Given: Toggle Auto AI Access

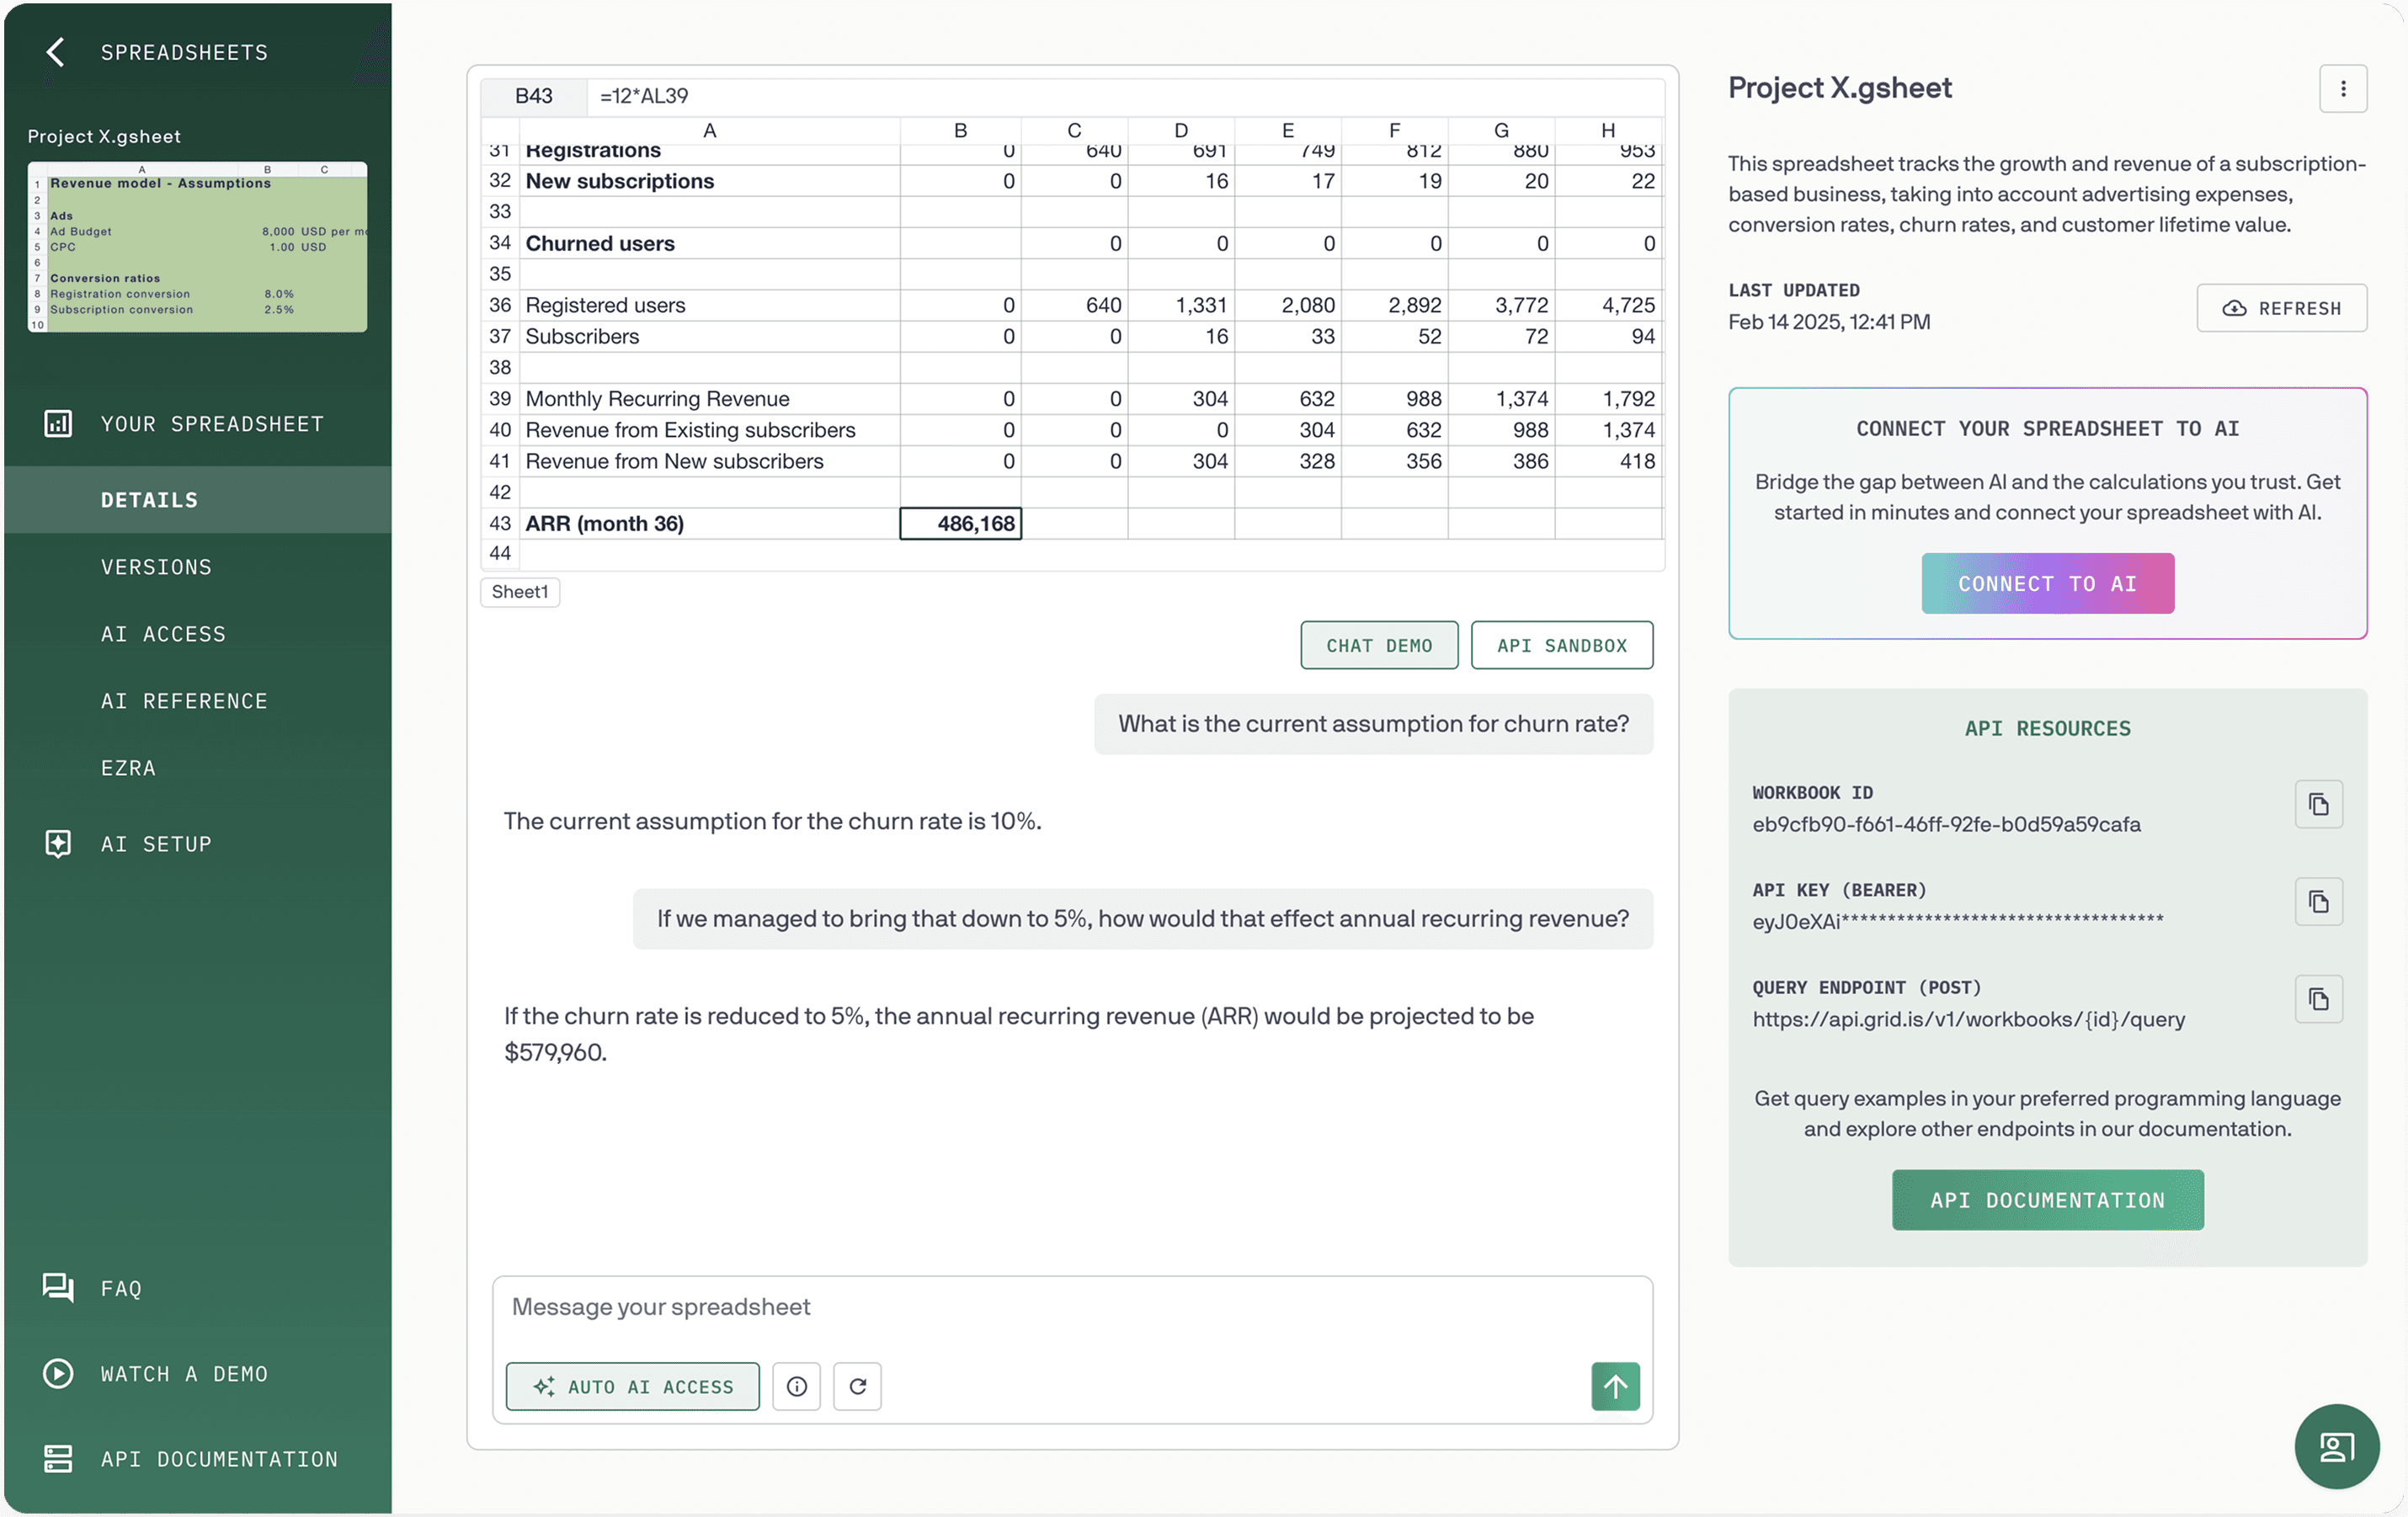Looking at the screenshot, I should (x=632, y=1386).
